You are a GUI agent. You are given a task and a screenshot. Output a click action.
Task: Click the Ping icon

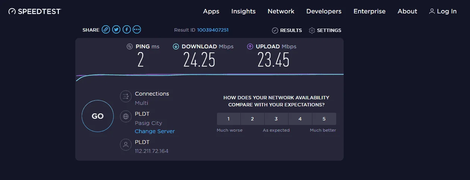point(130,46)
